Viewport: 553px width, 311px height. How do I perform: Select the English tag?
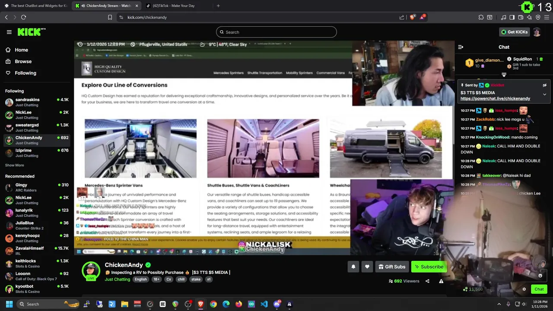click(140, 279)
